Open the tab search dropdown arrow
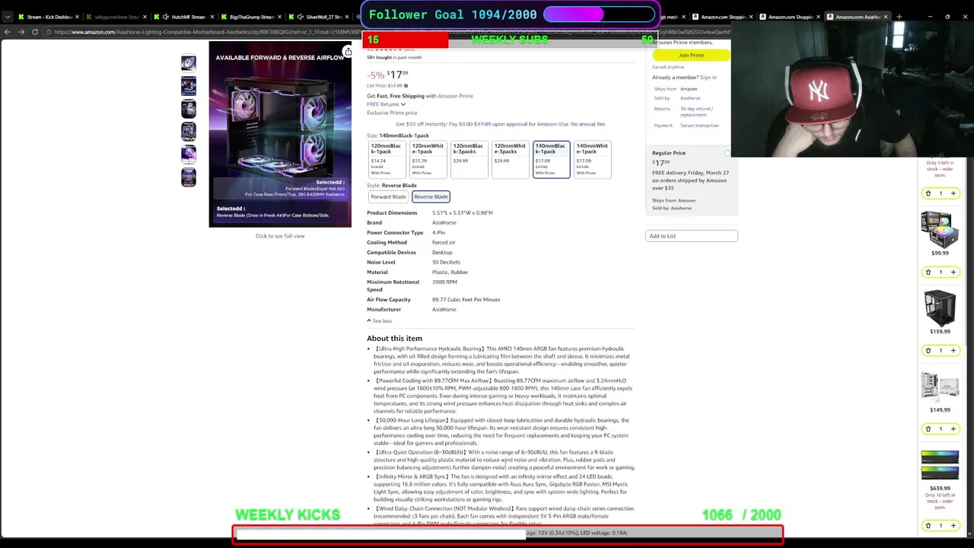Image resolution: width=974 pixels, height=548 pixels. click(x=8, y=17)
